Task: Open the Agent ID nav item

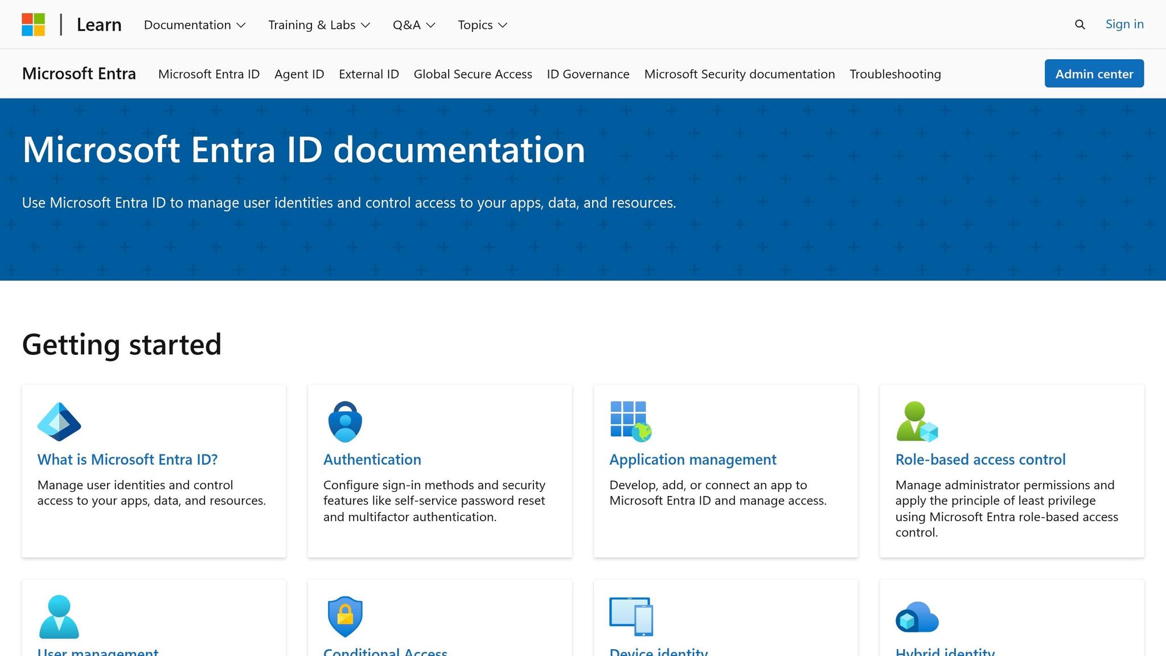Action: pos(299,74)
